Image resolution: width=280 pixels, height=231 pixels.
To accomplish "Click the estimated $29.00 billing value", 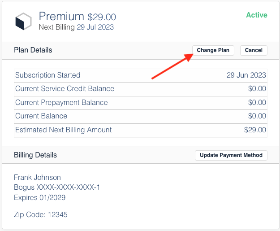I will [x=257, y=130].
